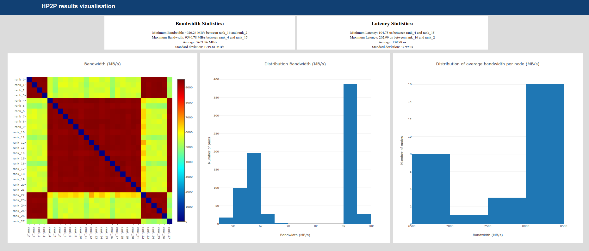Click rotated rank_27 label below the heatmap
The width and height of the screenshot is (589, 251).
point(169,233)
